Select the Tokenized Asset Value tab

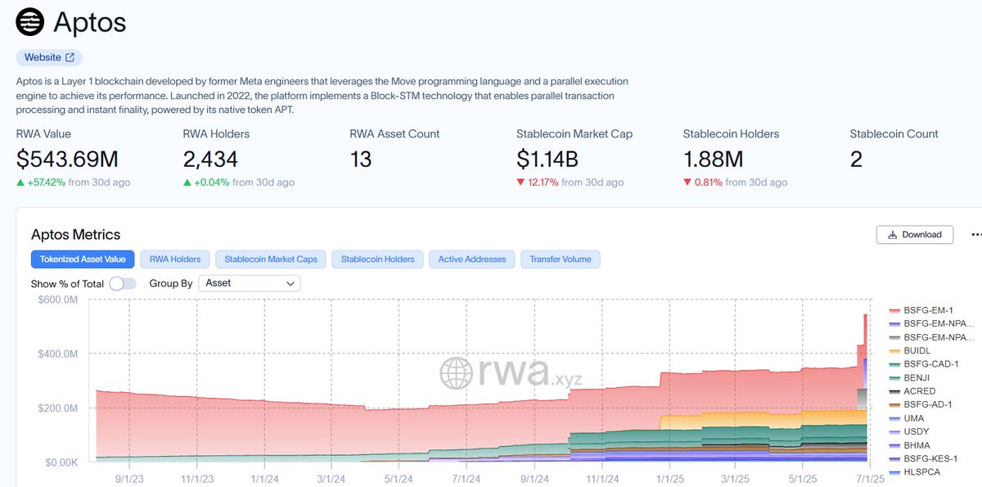(x=83, y=259)
